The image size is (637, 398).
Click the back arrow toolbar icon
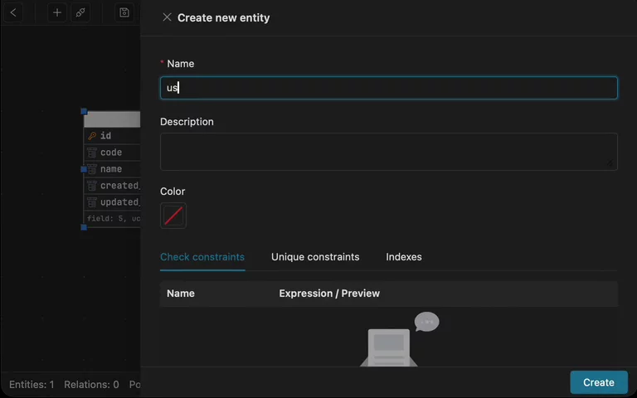click(13, 12)
